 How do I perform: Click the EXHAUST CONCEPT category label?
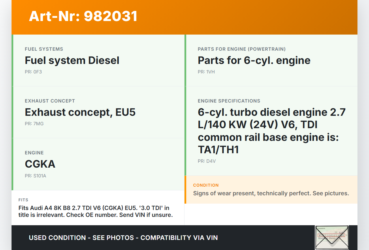click(50, 101)
